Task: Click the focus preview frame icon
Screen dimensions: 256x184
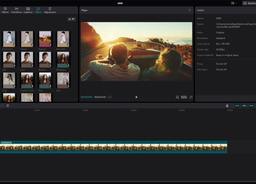Action: [177, 97]
